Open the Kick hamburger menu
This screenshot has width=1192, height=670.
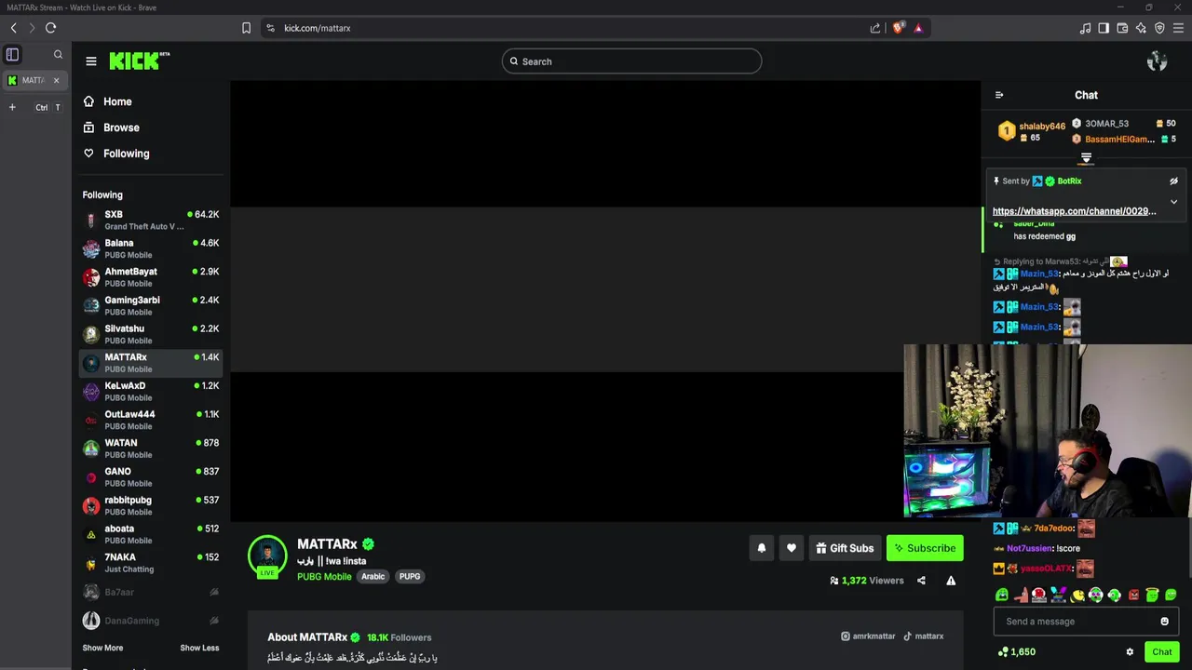tap(91, 61)
